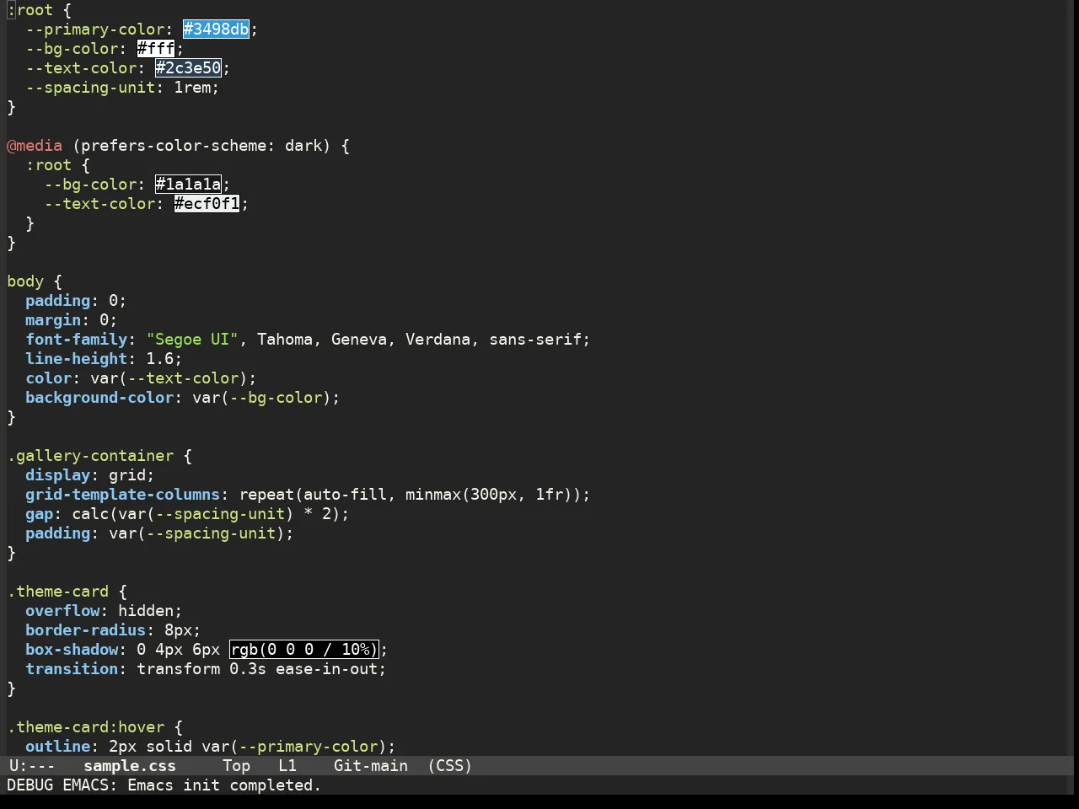The width and height of the screenshot is (1079, 809).
Task: Click 'overflow: hidden' declaration
Action: [x=104, y=611]
